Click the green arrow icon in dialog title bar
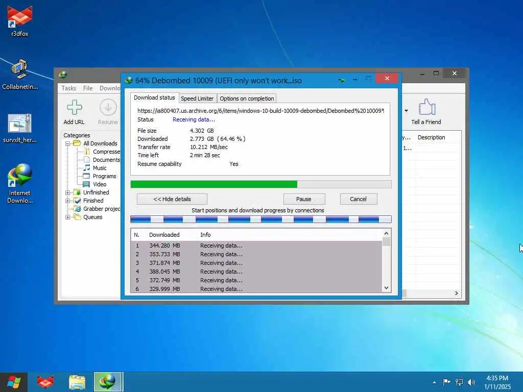This screenshot has height=392, width=523. 341,80
